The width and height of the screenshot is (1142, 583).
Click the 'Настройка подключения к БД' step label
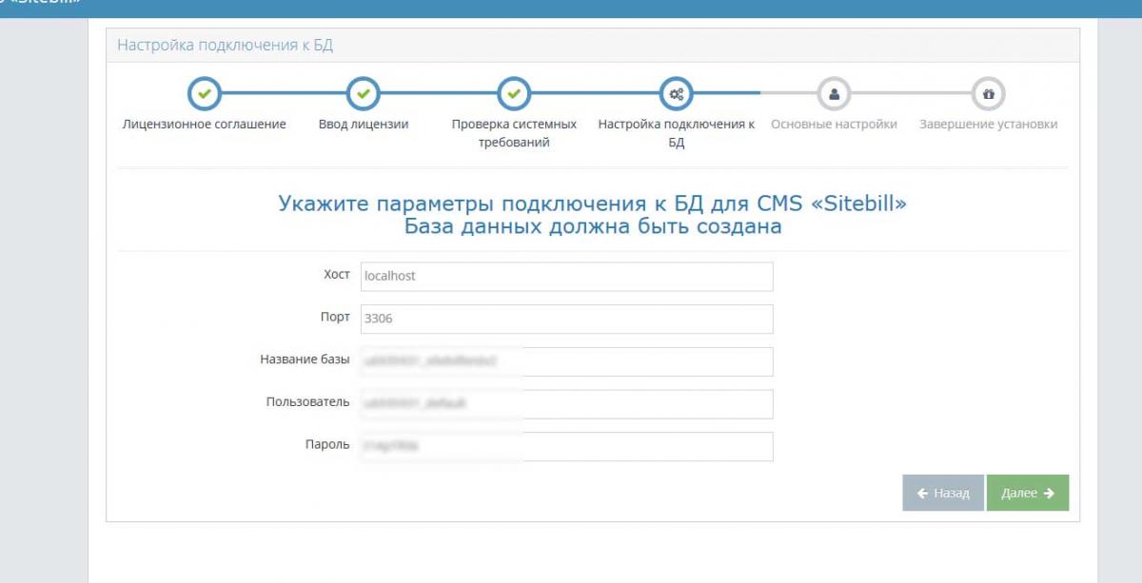pos(677,133)
